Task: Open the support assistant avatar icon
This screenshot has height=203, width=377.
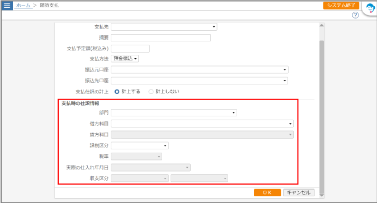Action: tap(370, 8)
